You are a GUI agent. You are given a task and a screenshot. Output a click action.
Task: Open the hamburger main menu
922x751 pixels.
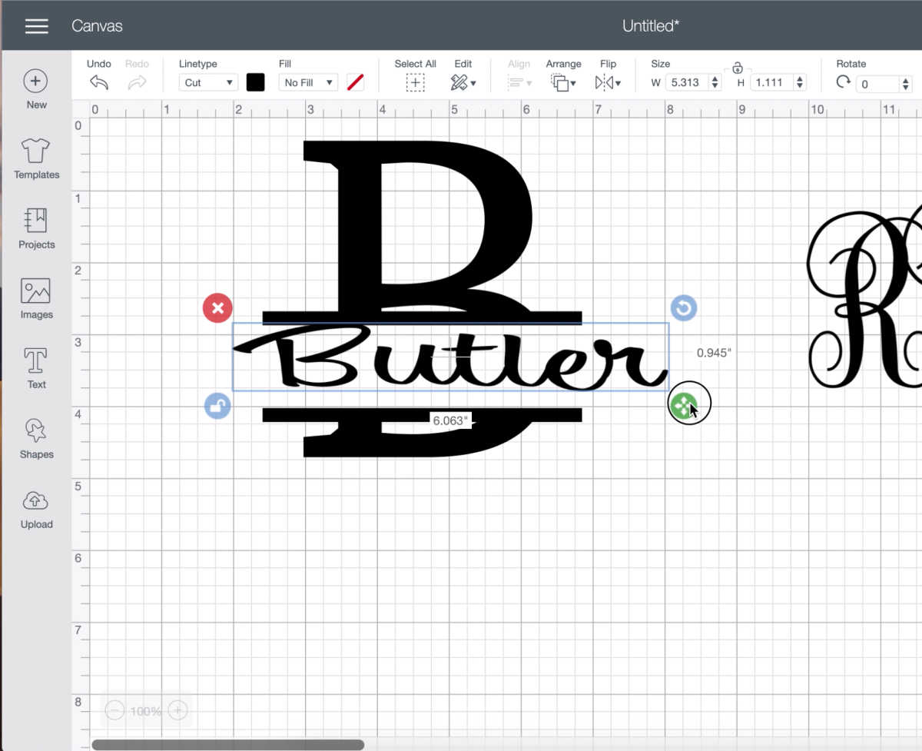pyautogui.click(x=36, y=26)
